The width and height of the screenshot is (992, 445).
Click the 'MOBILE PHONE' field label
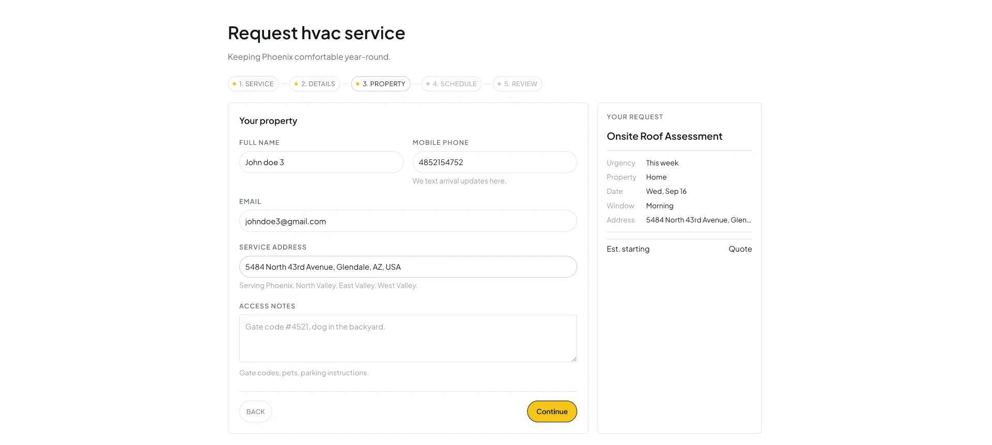(x=441, y=143)
